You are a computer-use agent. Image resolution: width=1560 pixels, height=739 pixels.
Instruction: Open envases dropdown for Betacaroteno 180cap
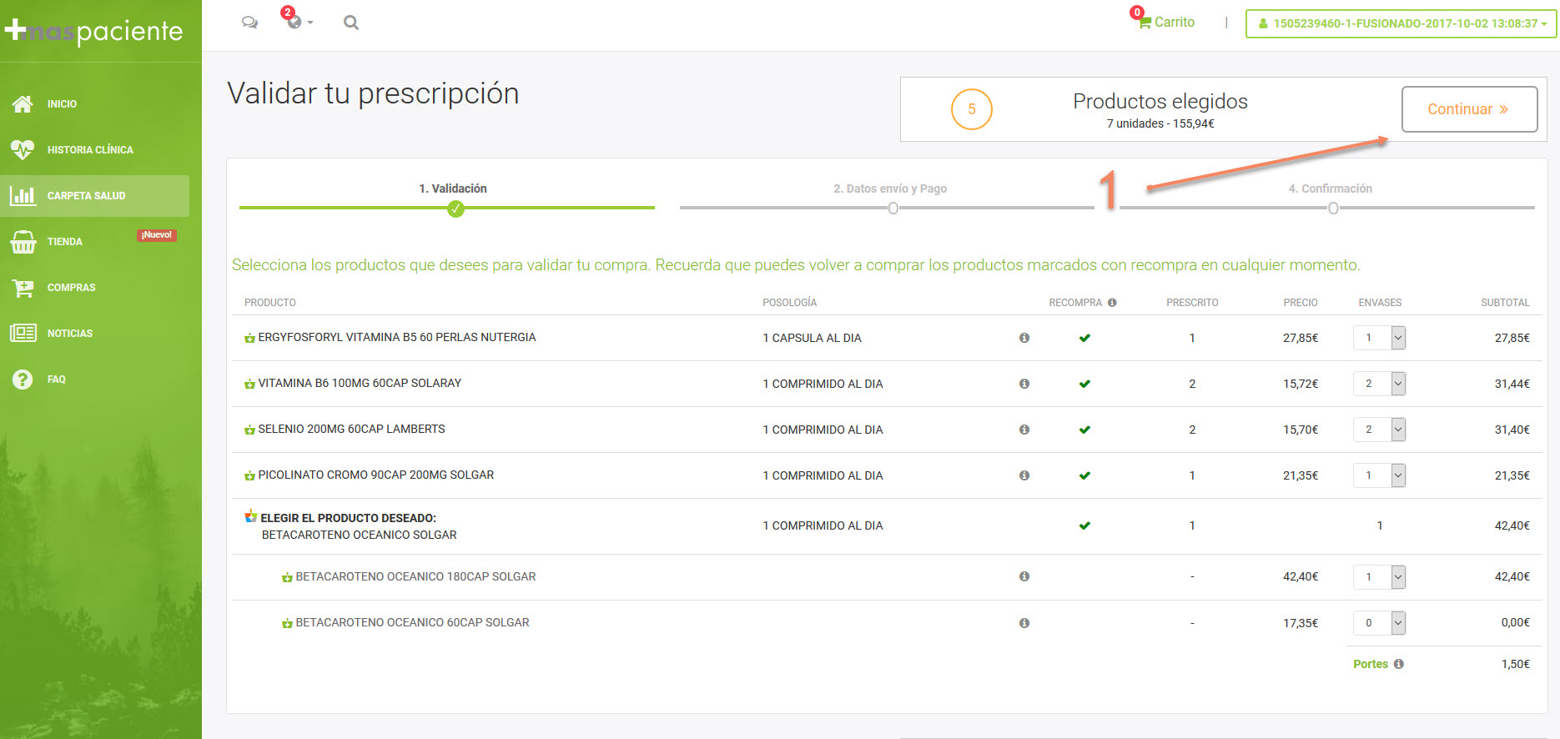[1379, 576]
